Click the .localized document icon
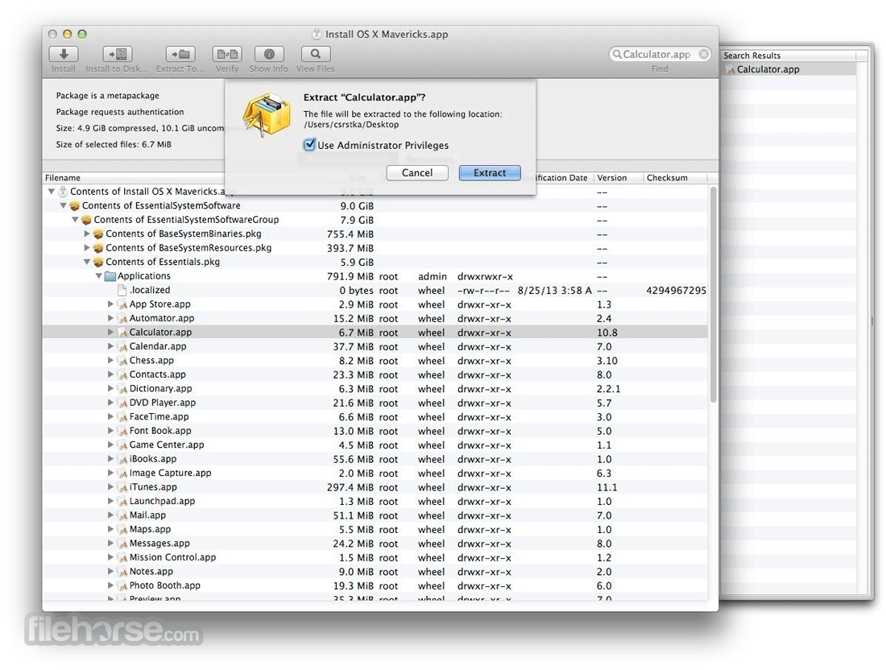The width and height of the screenshot is (886, 670). [x=122, y=291]
